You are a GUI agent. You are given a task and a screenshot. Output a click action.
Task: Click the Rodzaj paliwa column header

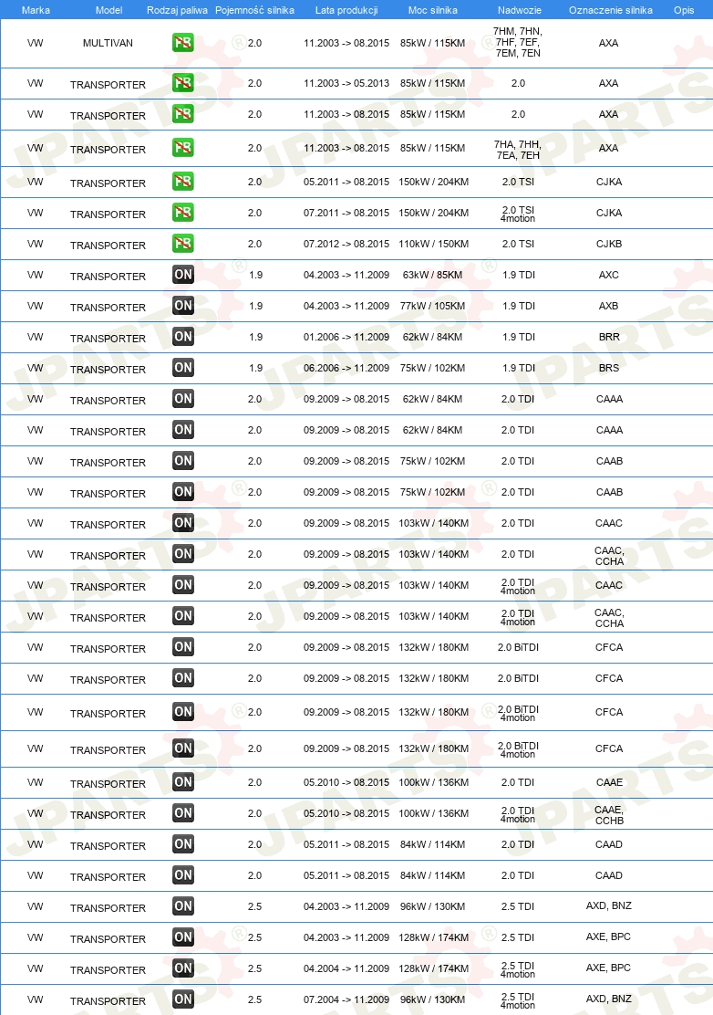(x=177, y=10)
